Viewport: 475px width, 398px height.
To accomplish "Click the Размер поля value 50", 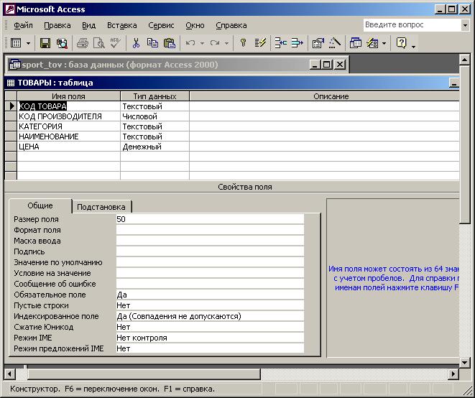I will 210,219.
